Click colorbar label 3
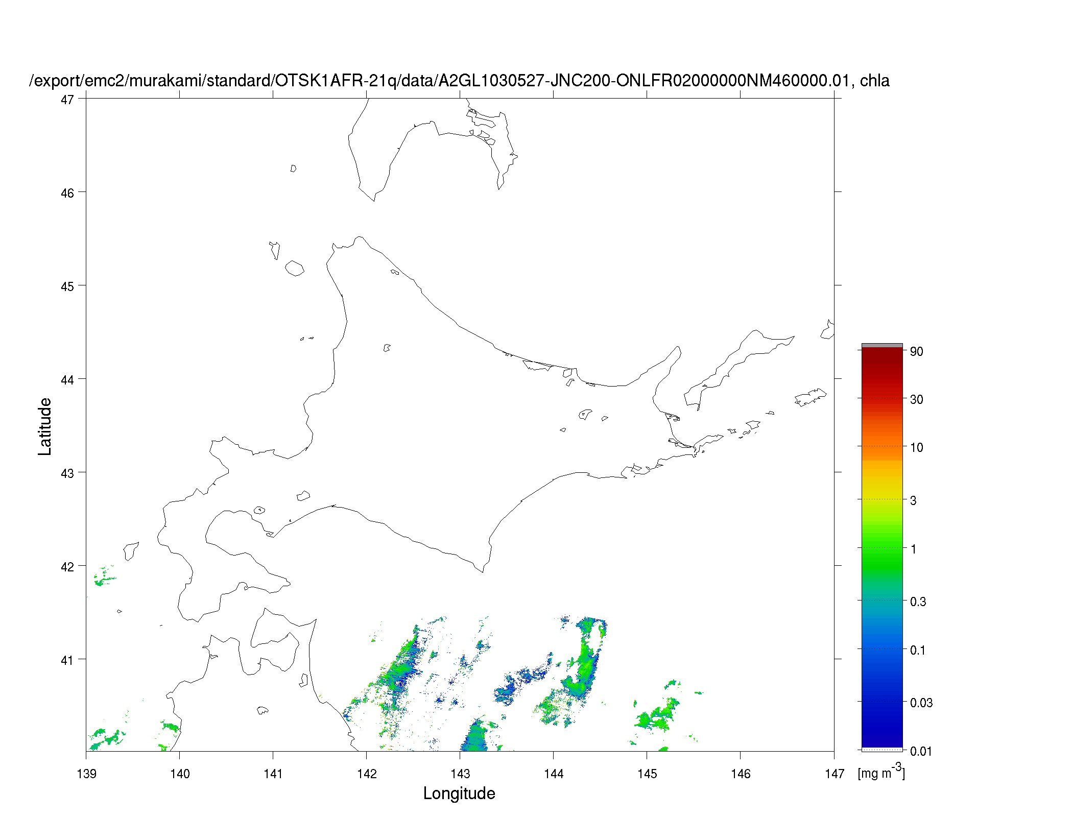Image resolution: width=1072 pixels, height=817 pixels. pos(913,500)
